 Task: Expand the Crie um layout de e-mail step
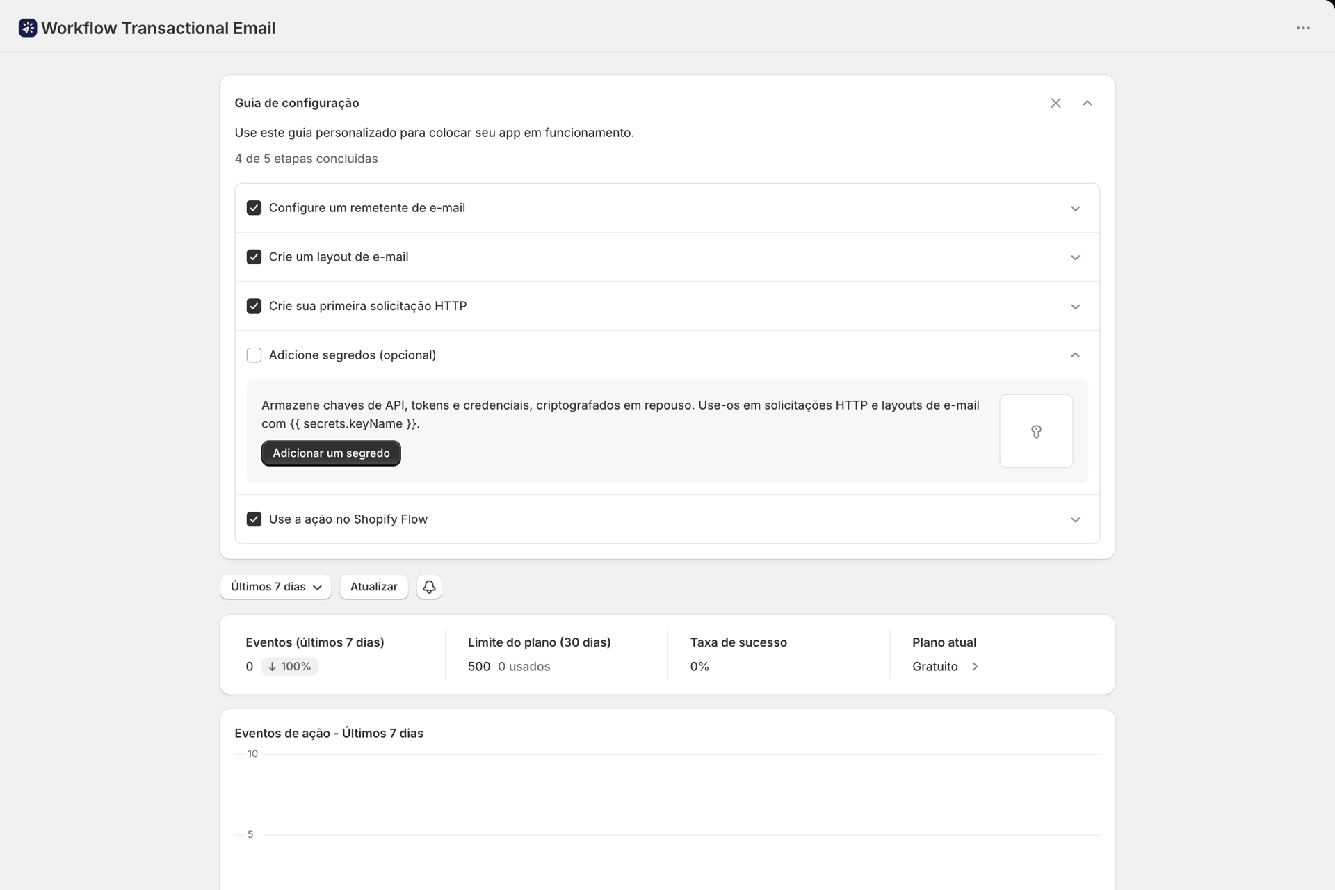tap(1075, 257)
